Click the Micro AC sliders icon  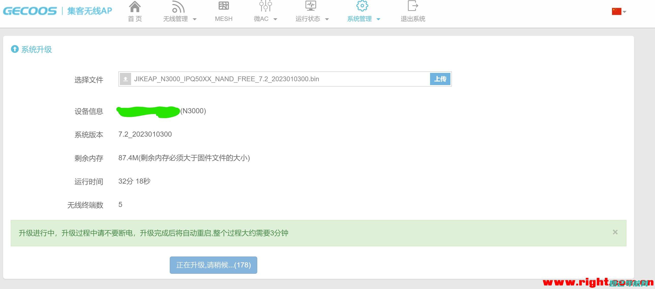pos(265,6)
